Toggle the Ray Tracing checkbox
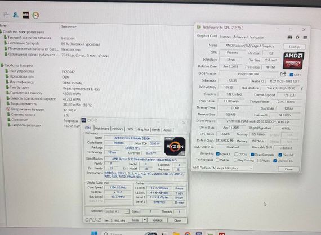The image size is (321, 235). [235, 160]
